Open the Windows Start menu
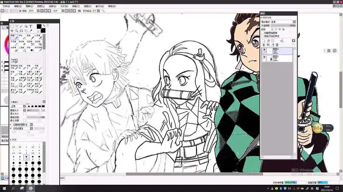The image size is (343, 192). (4, 189)
